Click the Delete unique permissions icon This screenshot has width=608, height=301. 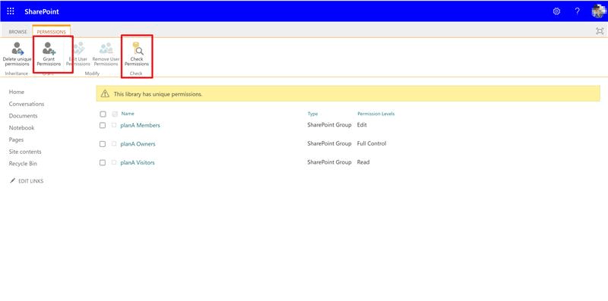tap(17, 49)
